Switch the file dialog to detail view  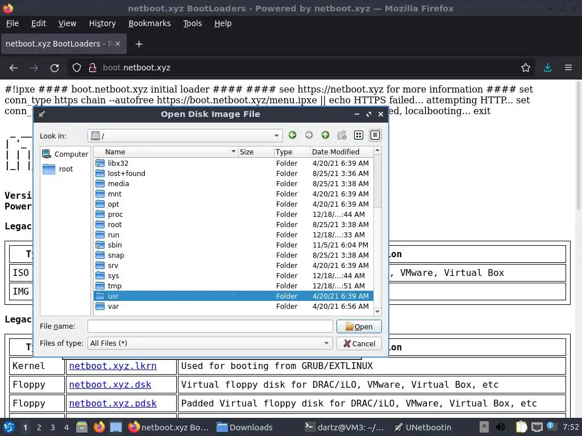click(375, 135)
